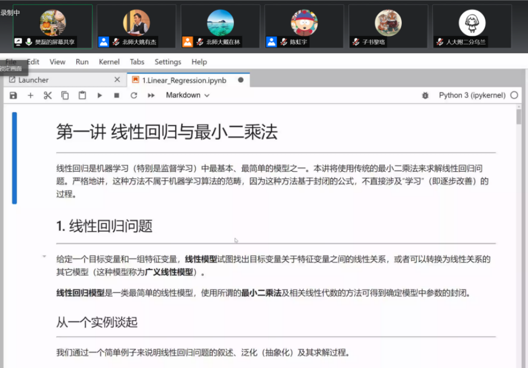Restart the kernel with the circular arrow icon

pyautogui.click(x=134, y=95)
